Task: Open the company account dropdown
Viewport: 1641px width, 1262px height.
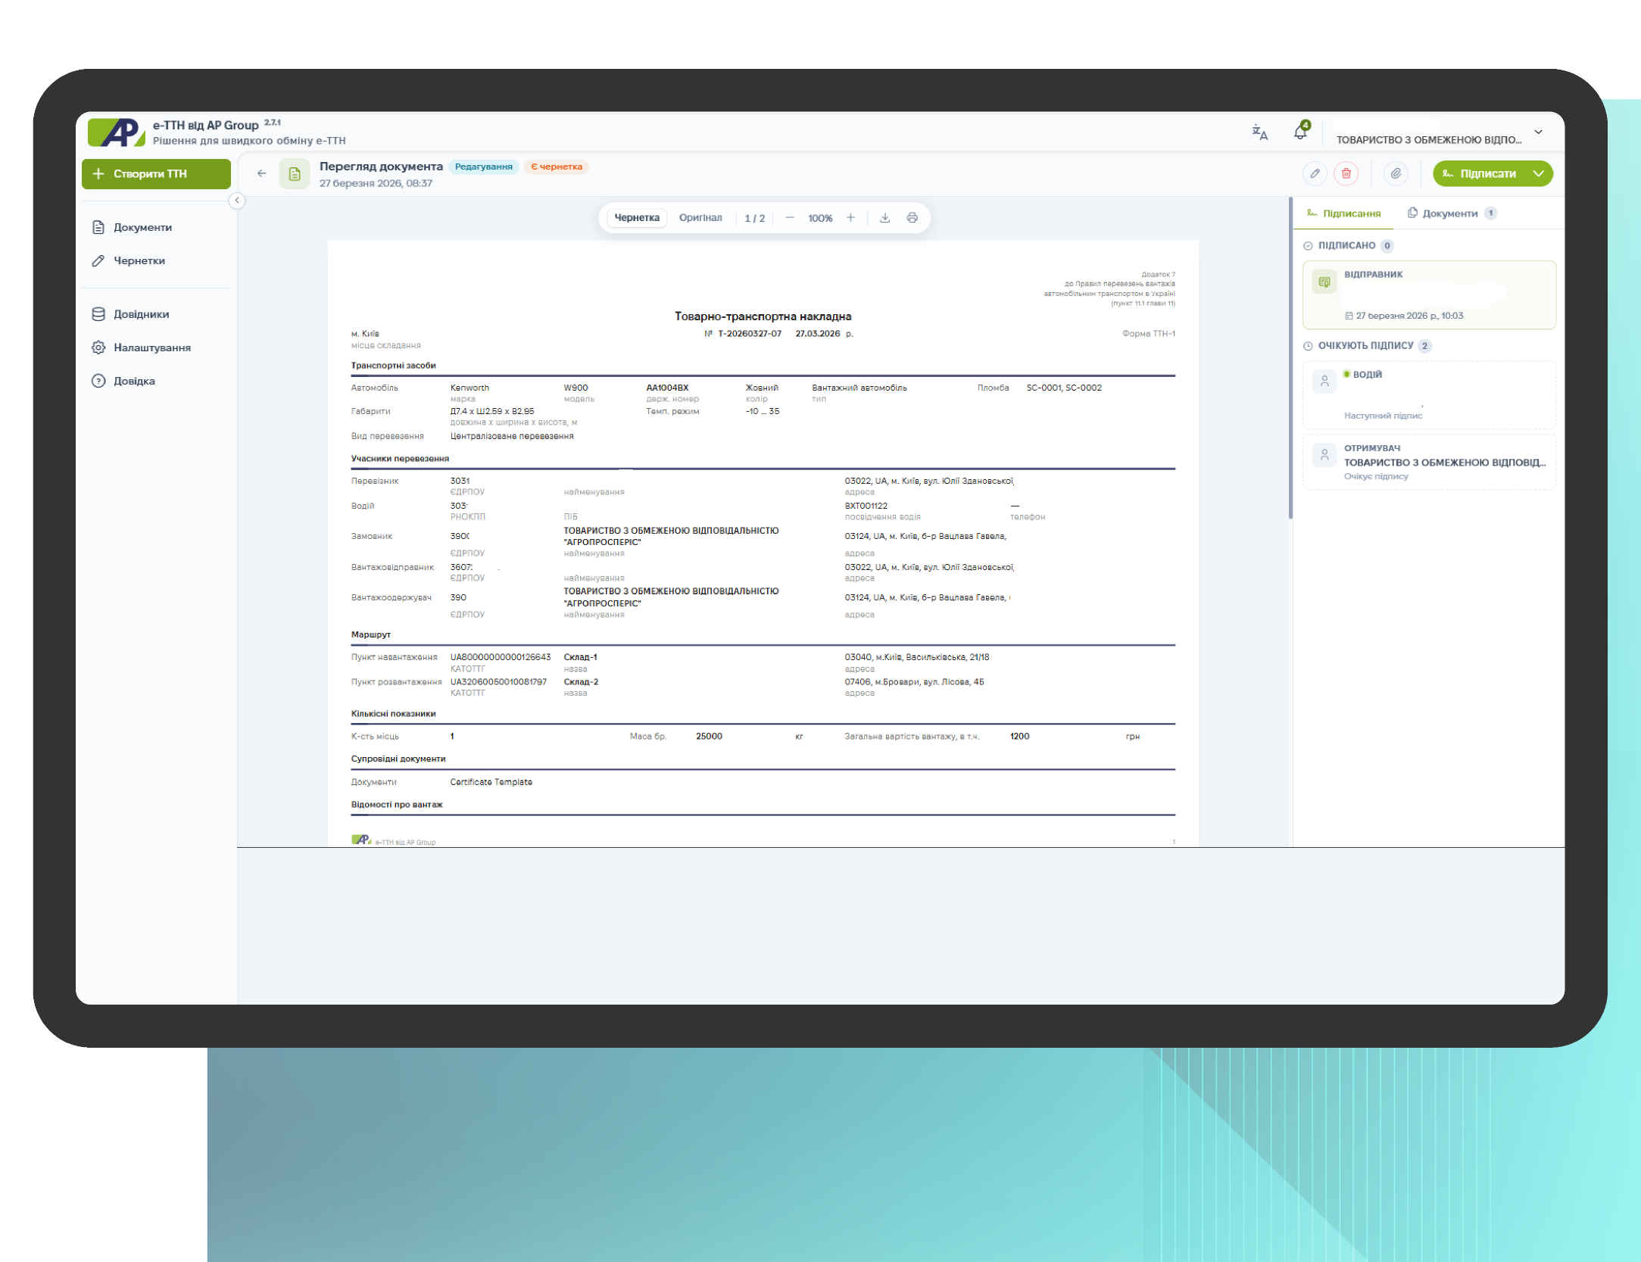Action: pos(1538,132)
